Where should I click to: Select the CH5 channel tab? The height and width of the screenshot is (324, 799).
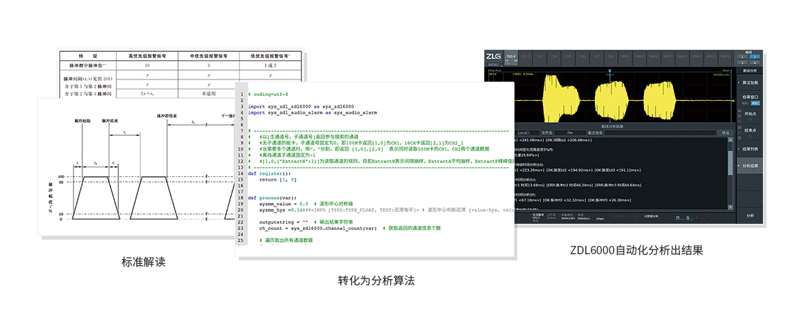[568, 58]
